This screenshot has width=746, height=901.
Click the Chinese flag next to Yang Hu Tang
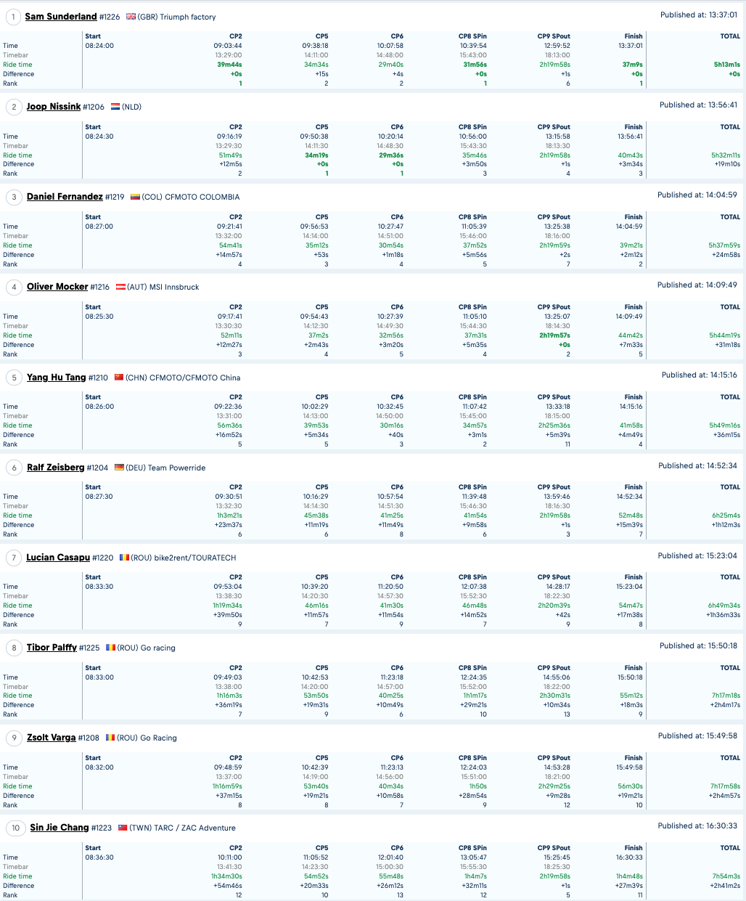coord(119,378)
